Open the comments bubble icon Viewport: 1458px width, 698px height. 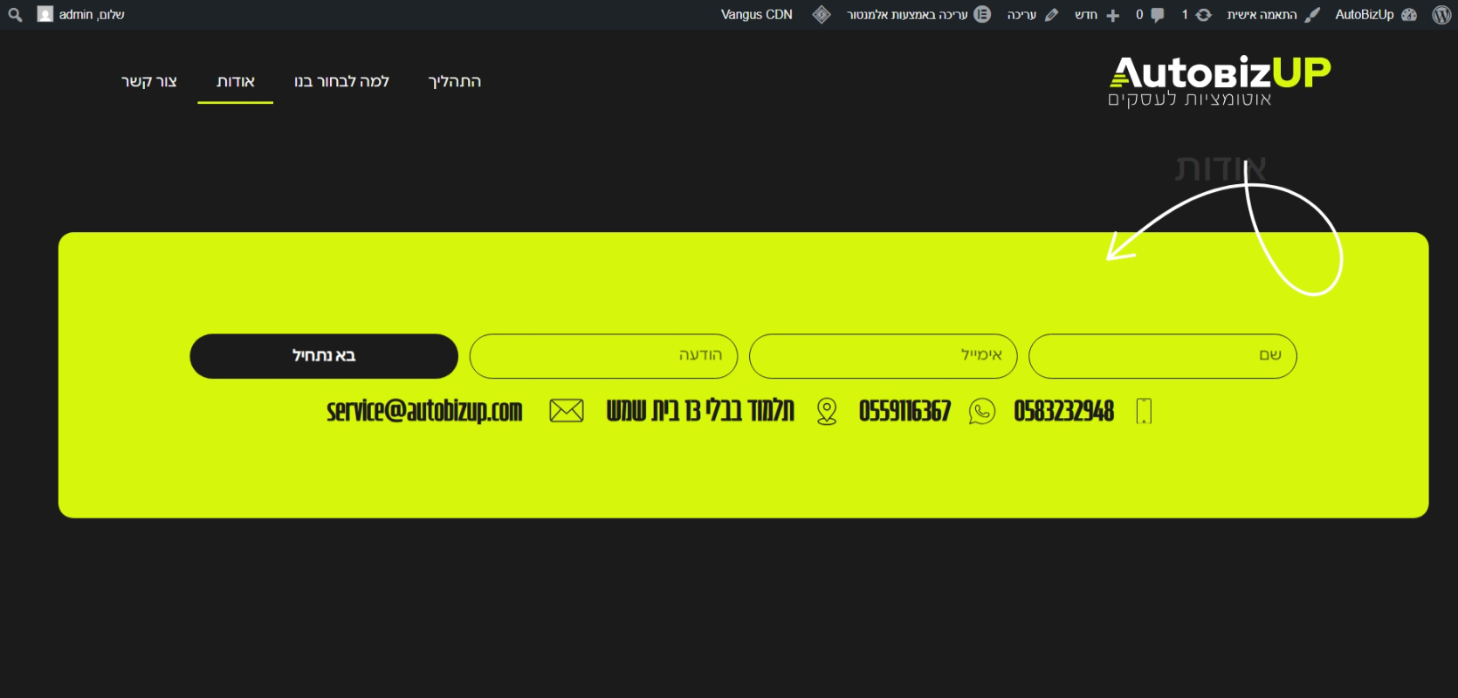point(1158,15)
